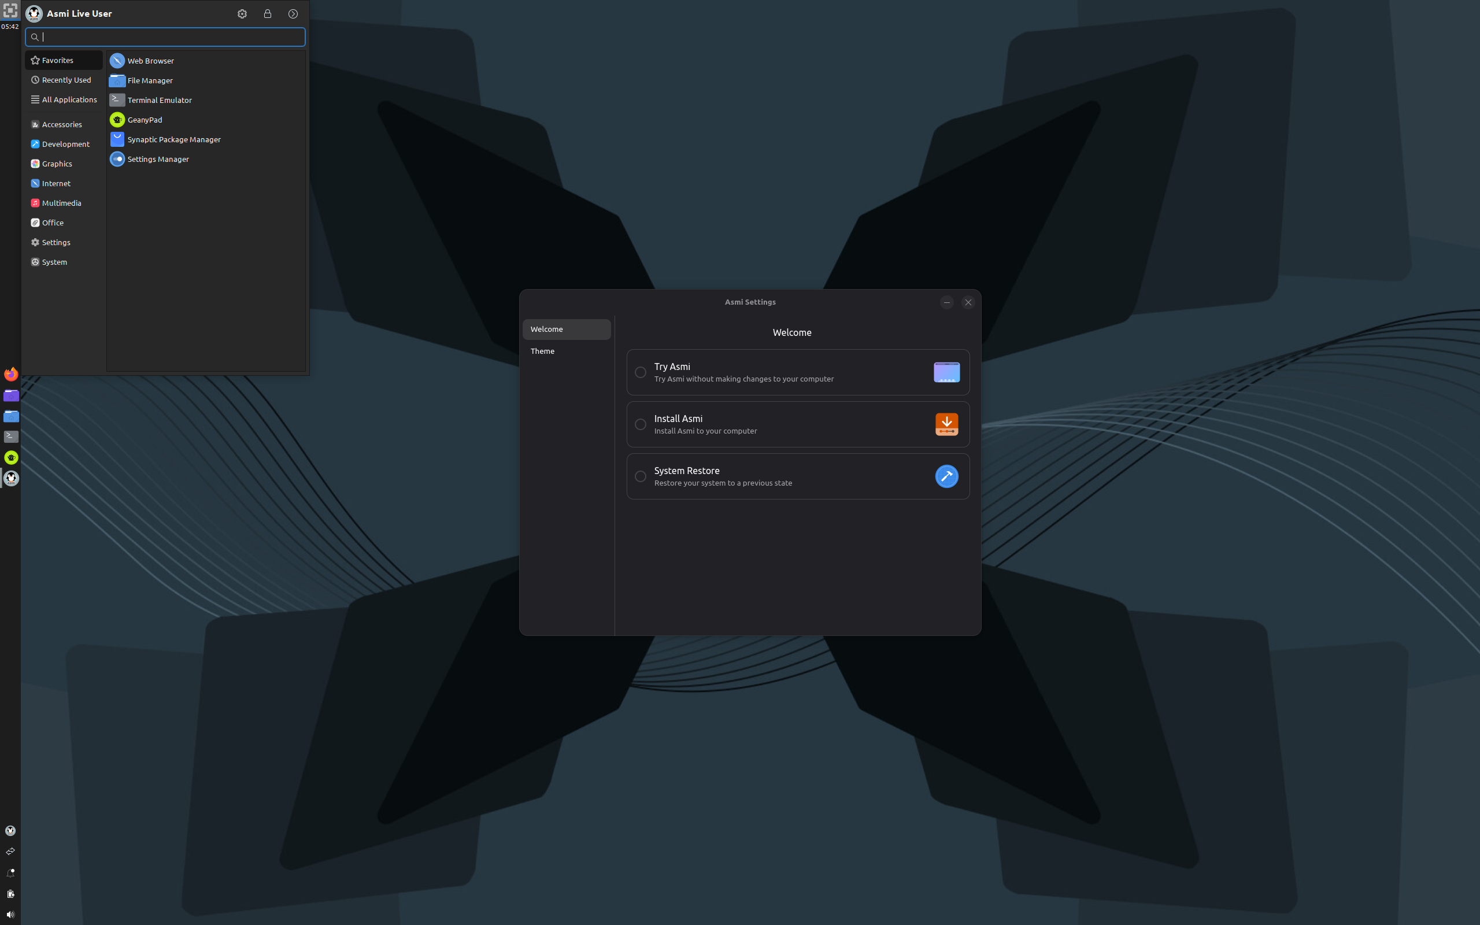Viewport: 1480px width, 925px height.
Task: Click the log out arrow icon in menu header
Action: click(294, 13)
